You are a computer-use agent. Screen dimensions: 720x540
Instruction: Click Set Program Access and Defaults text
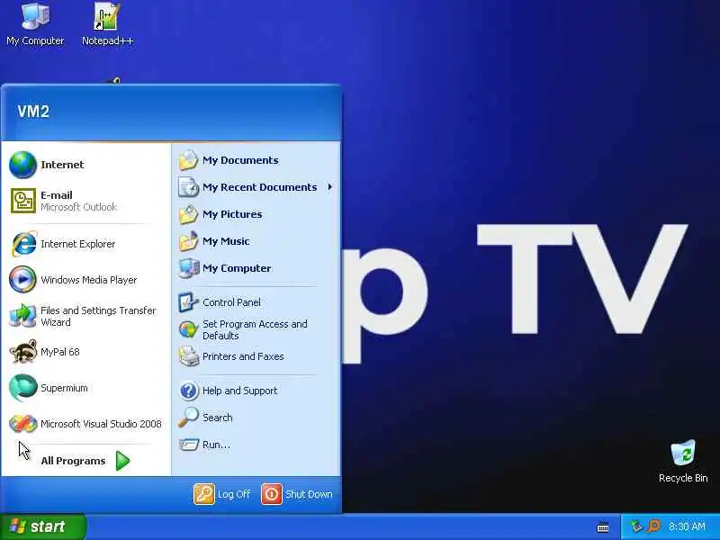pyautogui.click(x=255, y=329)
